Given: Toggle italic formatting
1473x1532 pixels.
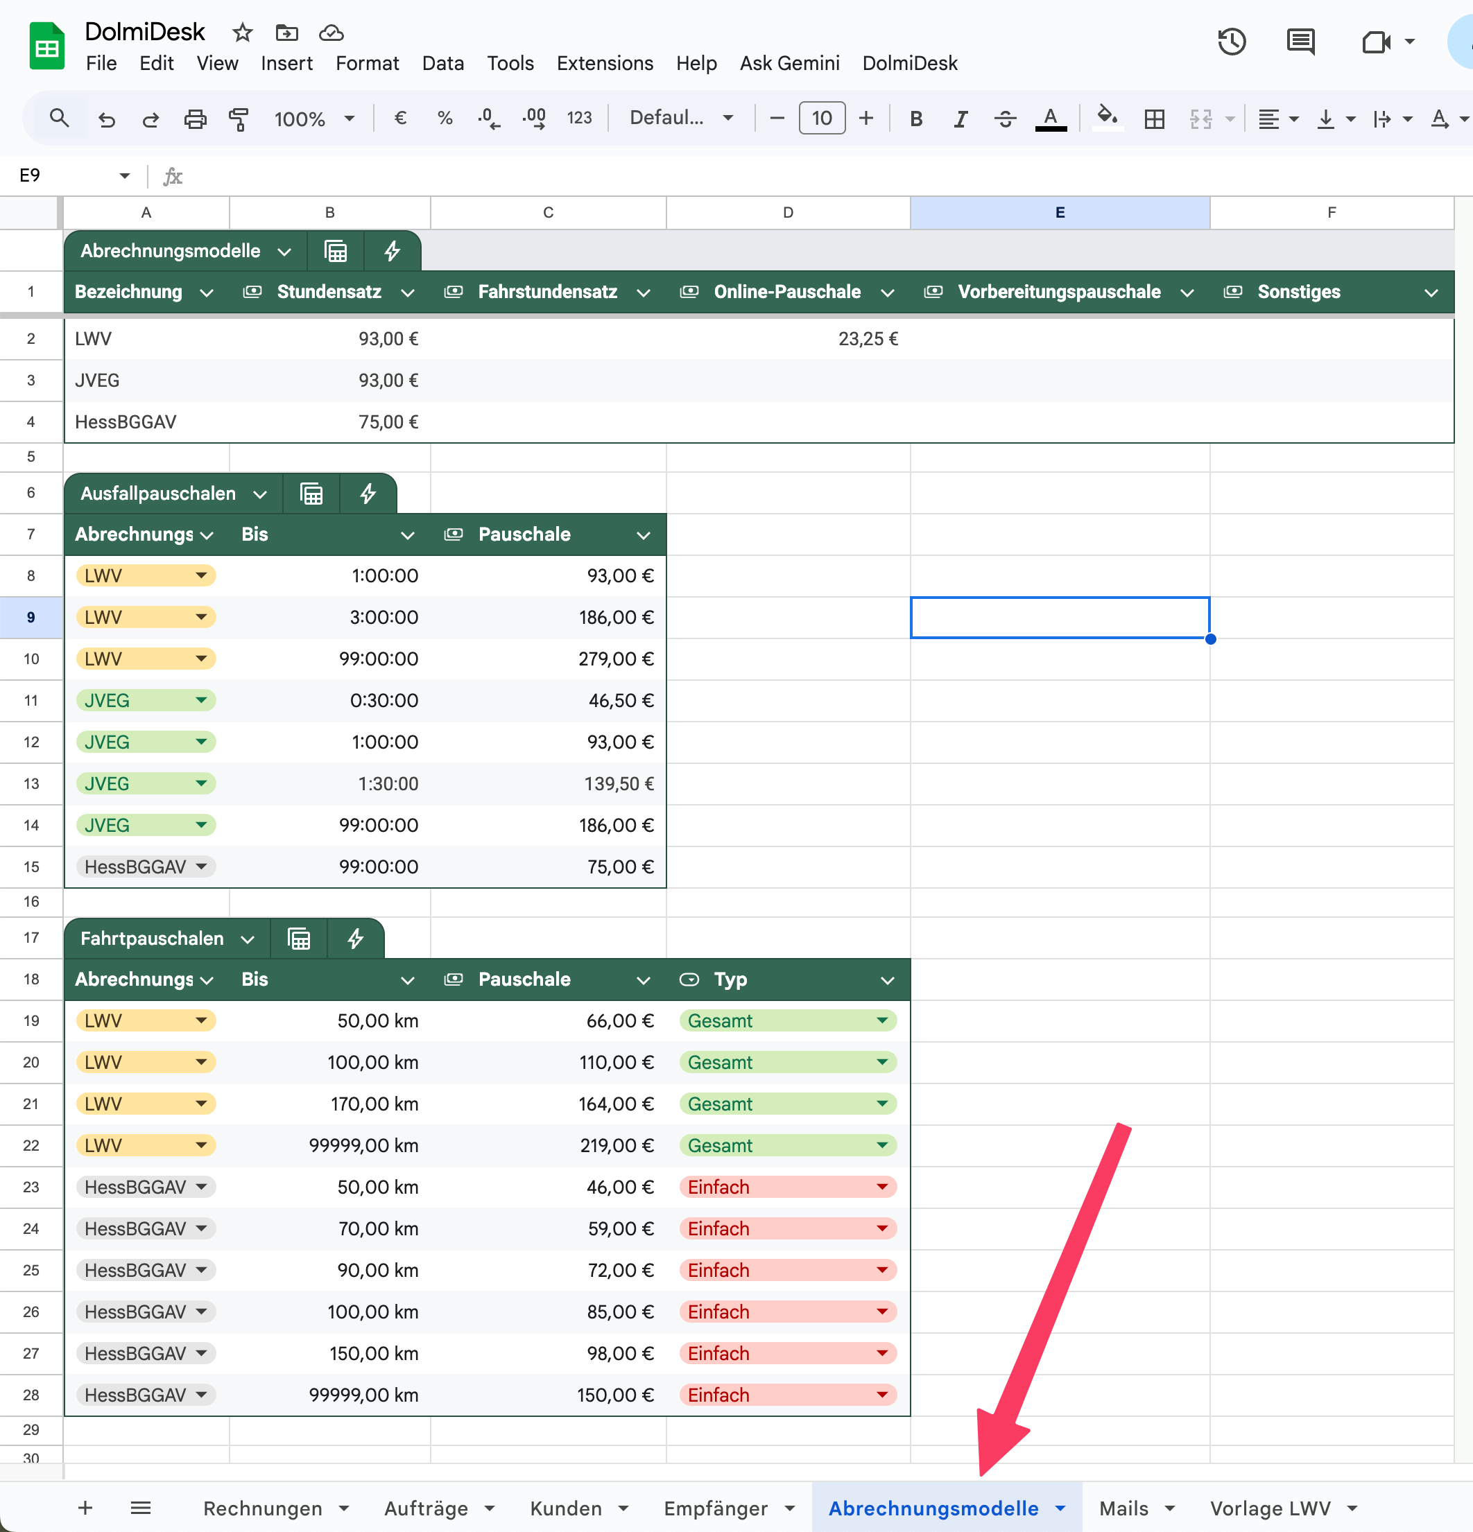Looking at the screenshot, I should point(960,119).
